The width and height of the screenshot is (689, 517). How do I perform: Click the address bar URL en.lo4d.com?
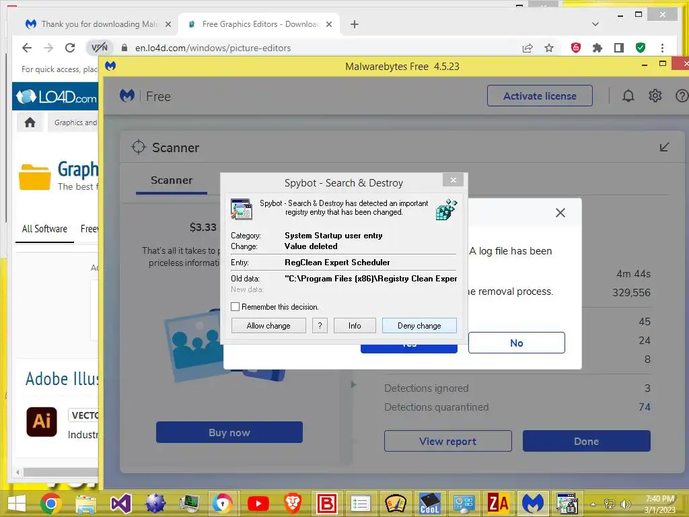click(213, 48)
